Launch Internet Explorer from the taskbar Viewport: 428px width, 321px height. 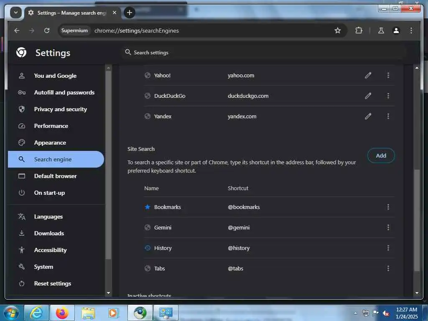click(37, 313)
